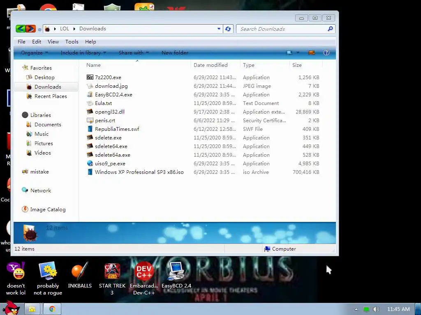Open the STAR TREK 3 desktop shortcut
The image size is (421, 315).
coord(112,278)
